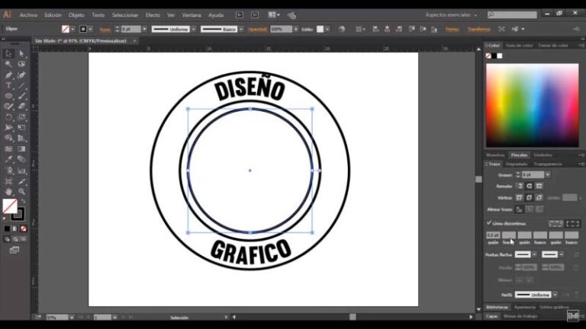
Task: Click the large fill swatch in tools panel
Action: 10,206
